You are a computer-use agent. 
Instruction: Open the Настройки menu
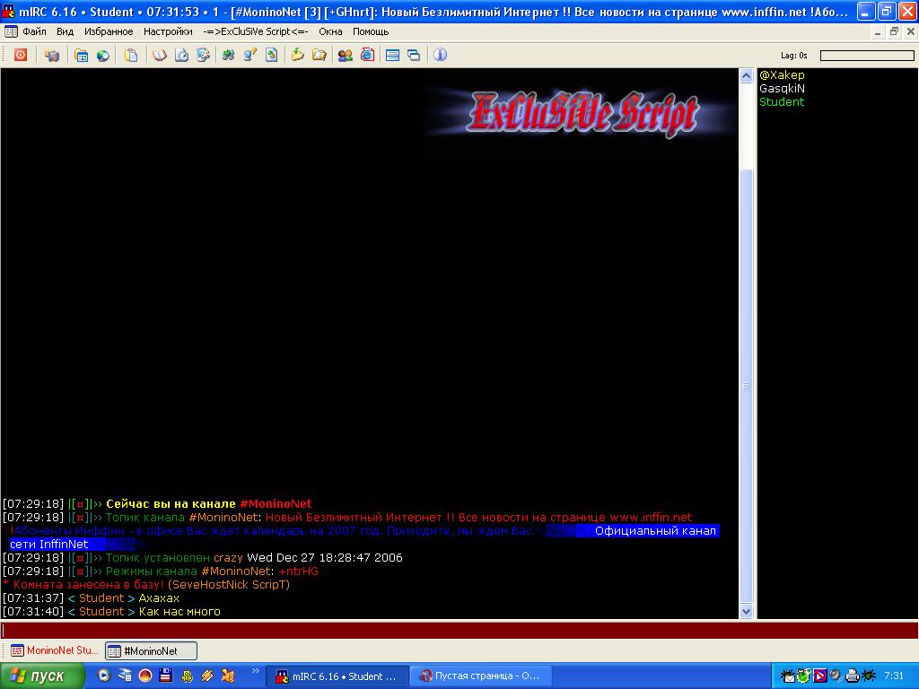[x=168, y=31]
